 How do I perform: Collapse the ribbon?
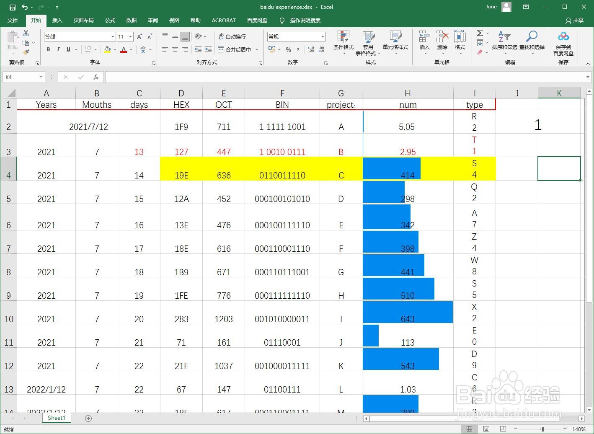(588, 63)
